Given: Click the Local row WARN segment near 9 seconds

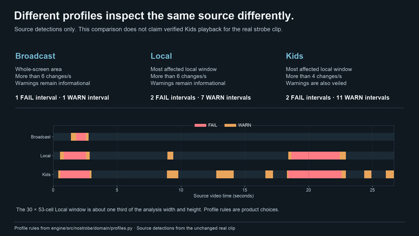Looking at the screenshot, I should [170, 156].
